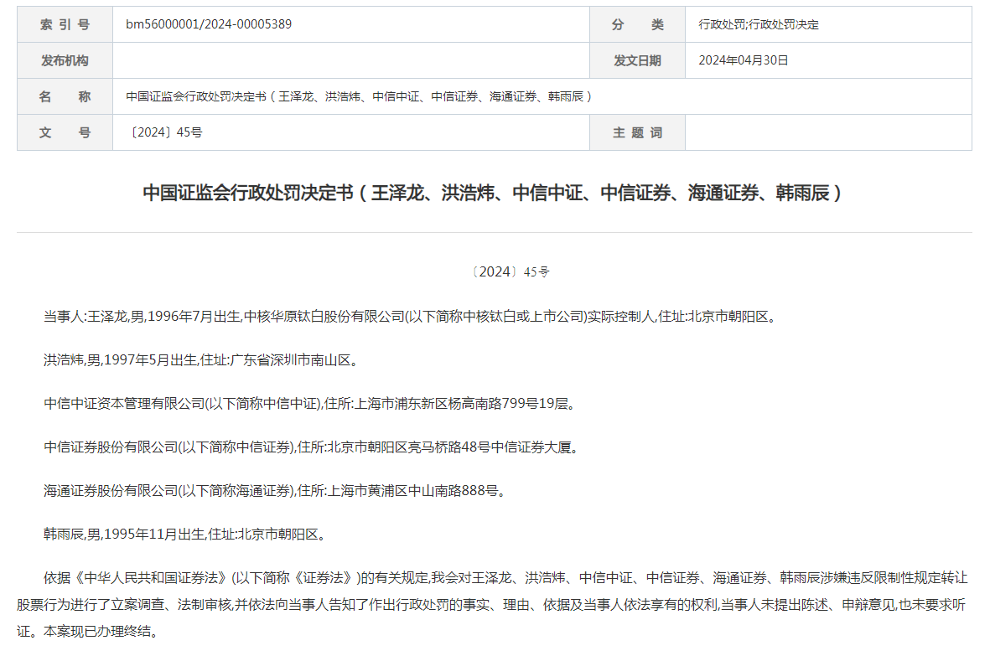Select the centered 〔2024〕45号 below the heading
The width and height of the screenshot is (990, 656).
click(x=511, y=271)
